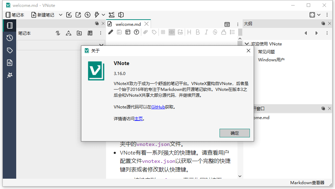This screenshot has width=335, height=189.
Task: Click the GitHub link in About dialog
Action: click(x=158, y=107)
